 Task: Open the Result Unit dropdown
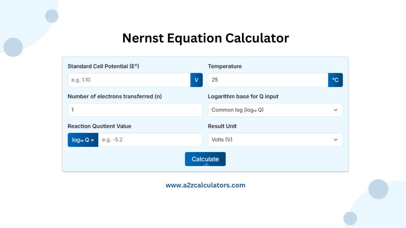(275, 140)
